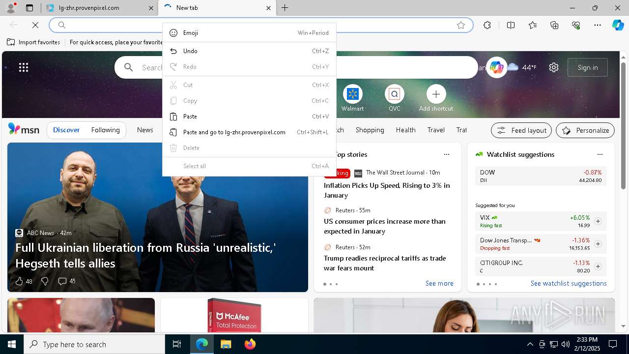This screenshot has height=354, width=629.
Task: Add VIX to watchlist
Action: point(598,221)
